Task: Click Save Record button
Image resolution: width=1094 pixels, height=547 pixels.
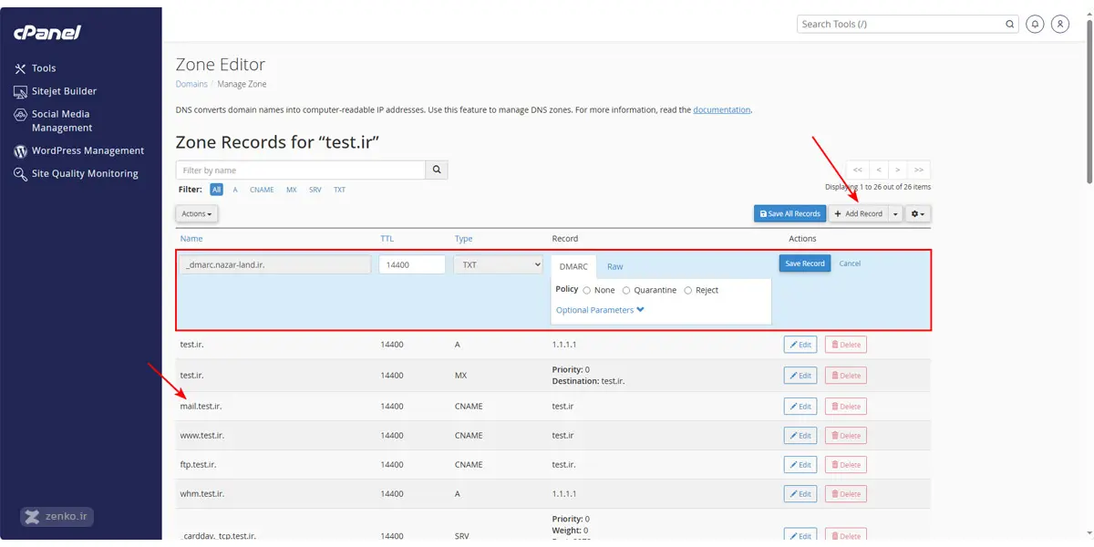Action: (x=805, y=263)
